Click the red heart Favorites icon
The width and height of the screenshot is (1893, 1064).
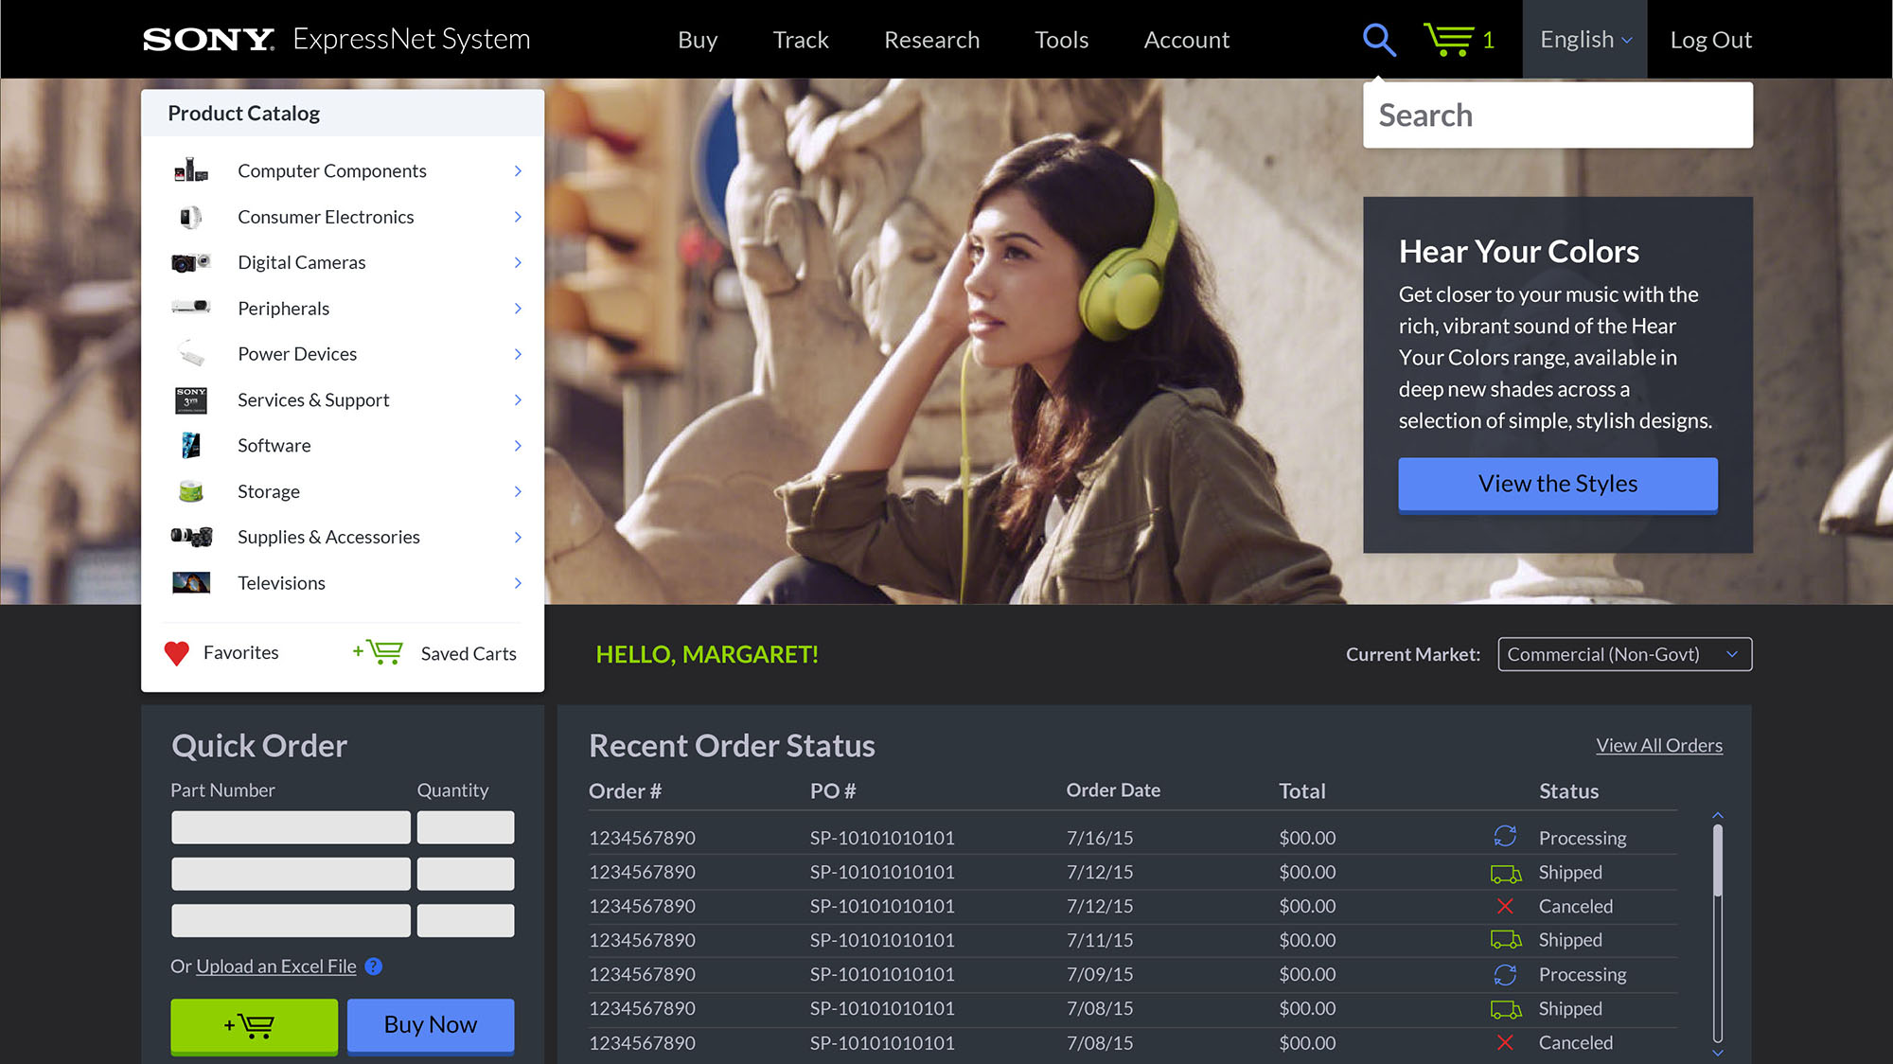177,653
